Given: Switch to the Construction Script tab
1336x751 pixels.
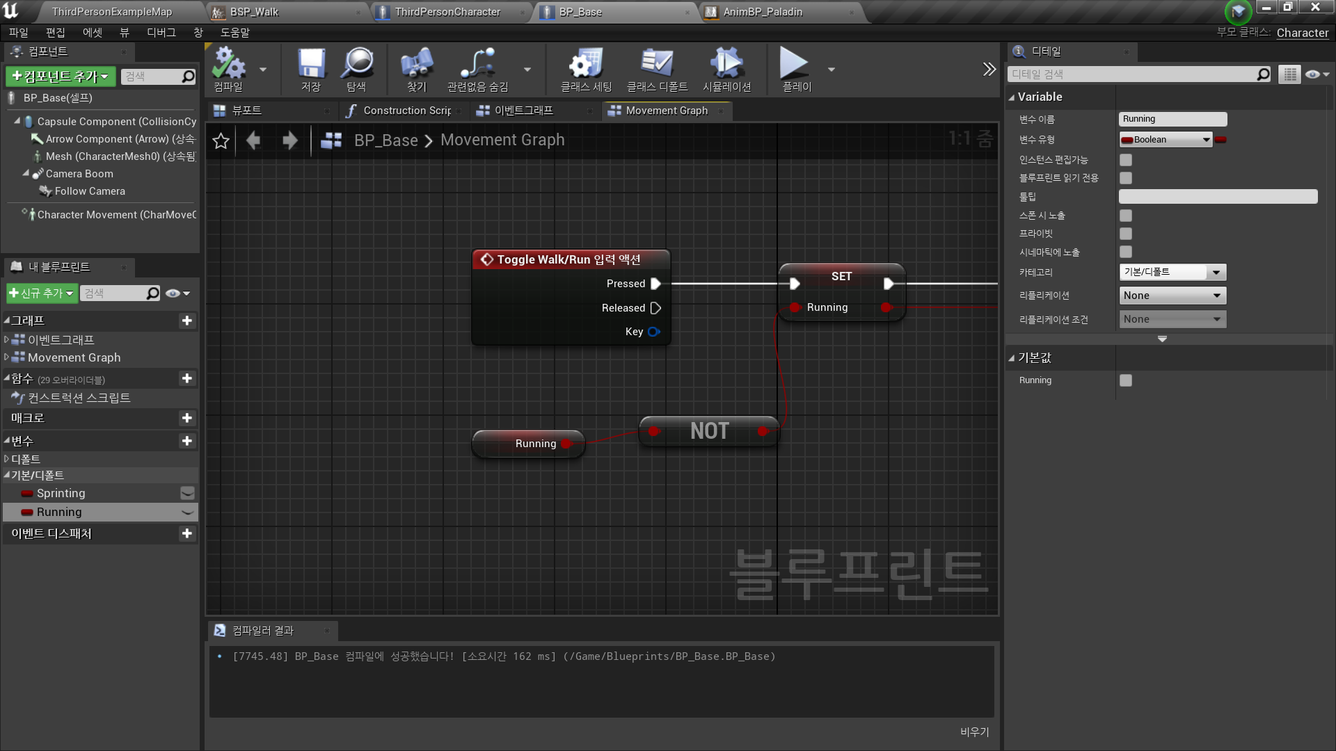Looking at the screenshot, I should pyautogui.click(x=406, y=111).
